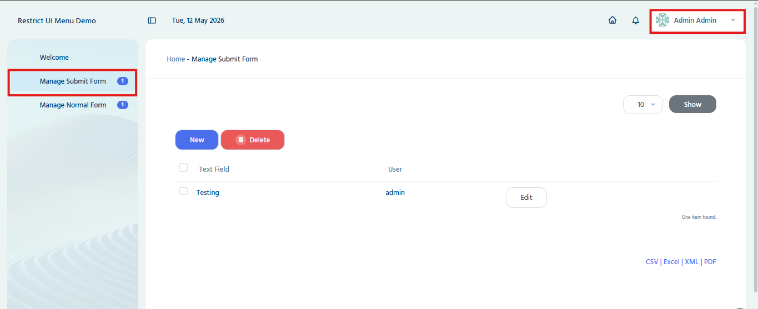This screenshot has width=758, height=309.
Task: Select Manage Normal Form in sidebar
Action: pos(73,105)
